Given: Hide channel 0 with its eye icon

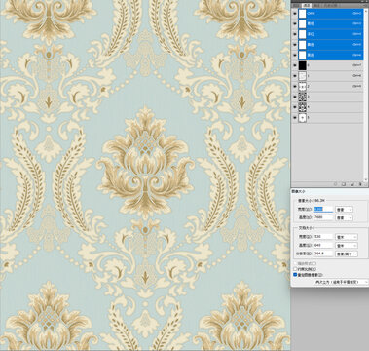Looking at the screenshot, I should pos(295,65).
